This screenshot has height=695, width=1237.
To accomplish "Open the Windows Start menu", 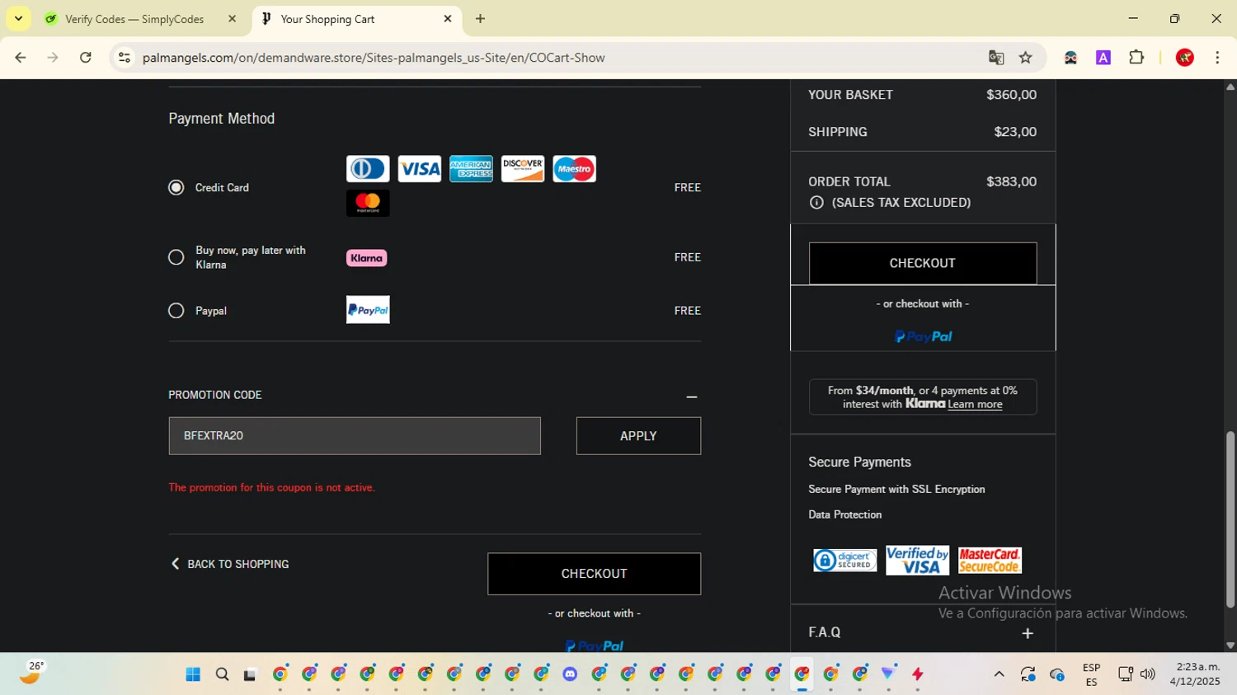I will (x=193, y=674).
